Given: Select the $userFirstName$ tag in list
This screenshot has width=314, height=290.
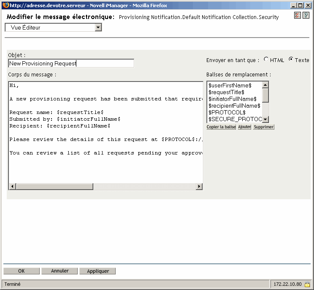Looking at the screenshot, I should [x=230, y=86].
